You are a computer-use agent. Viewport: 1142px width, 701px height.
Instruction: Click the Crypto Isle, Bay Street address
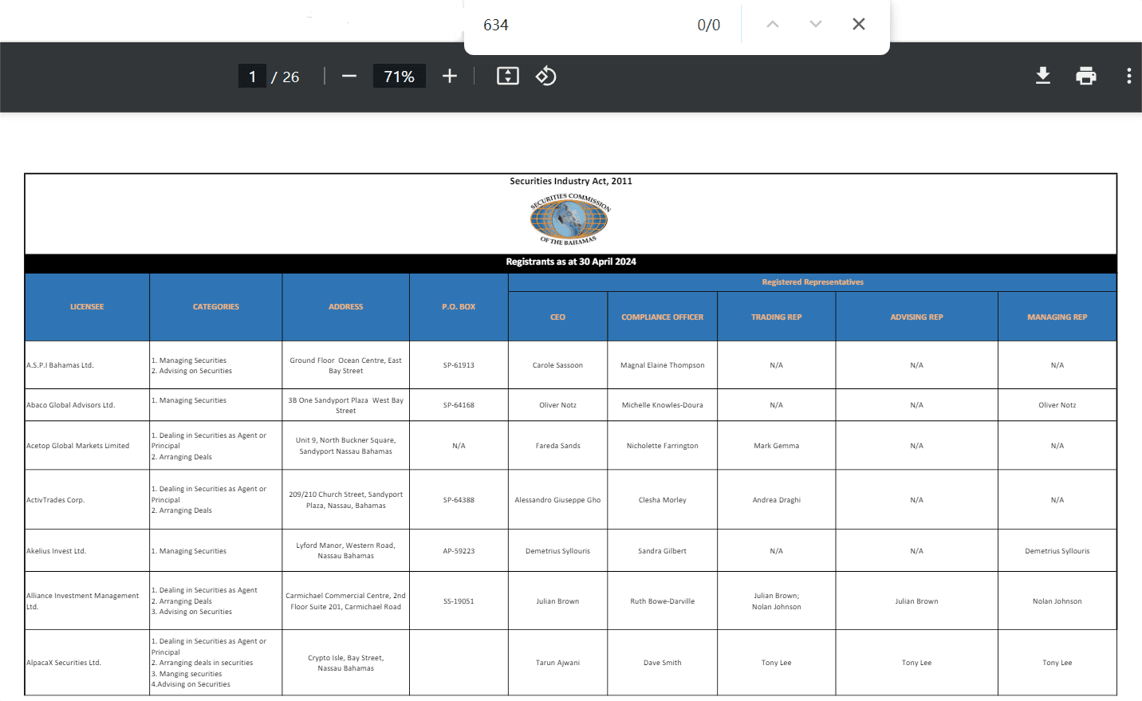point(346,663)
